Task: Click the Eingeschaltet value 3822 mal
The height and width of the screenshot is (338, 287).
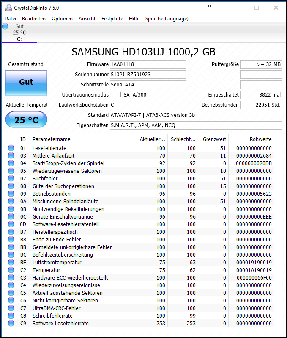Action: point(261,95)
